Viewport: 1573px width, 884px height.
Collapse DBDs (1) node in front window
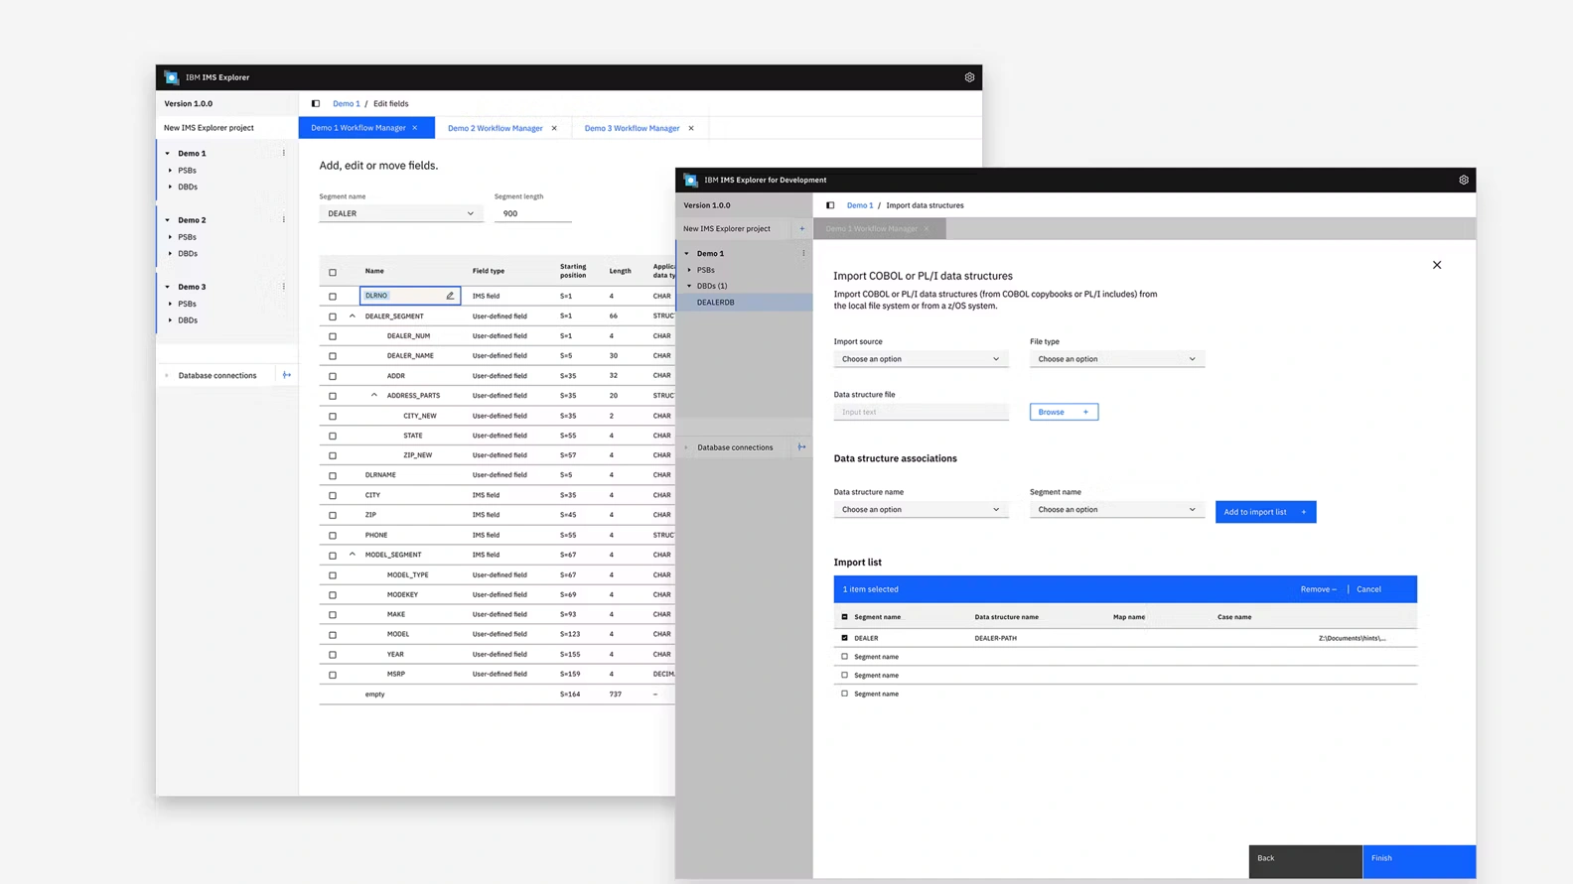coord(689,286)
